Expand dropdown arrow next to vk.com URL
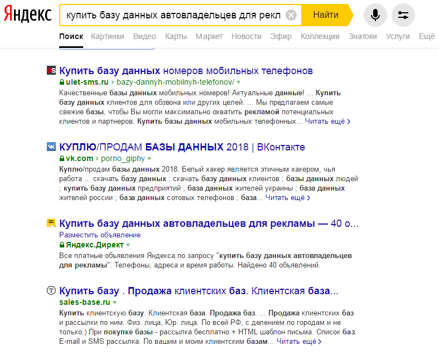 tap(149, 159)
